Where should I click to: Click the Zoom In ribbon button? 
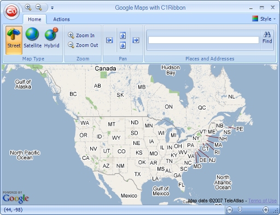(81, 35)
